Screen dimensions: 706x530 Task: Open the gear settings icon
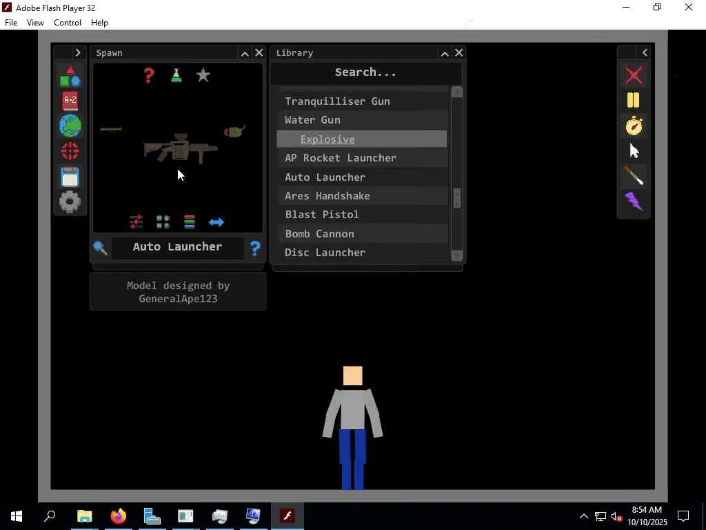[70, 202]
